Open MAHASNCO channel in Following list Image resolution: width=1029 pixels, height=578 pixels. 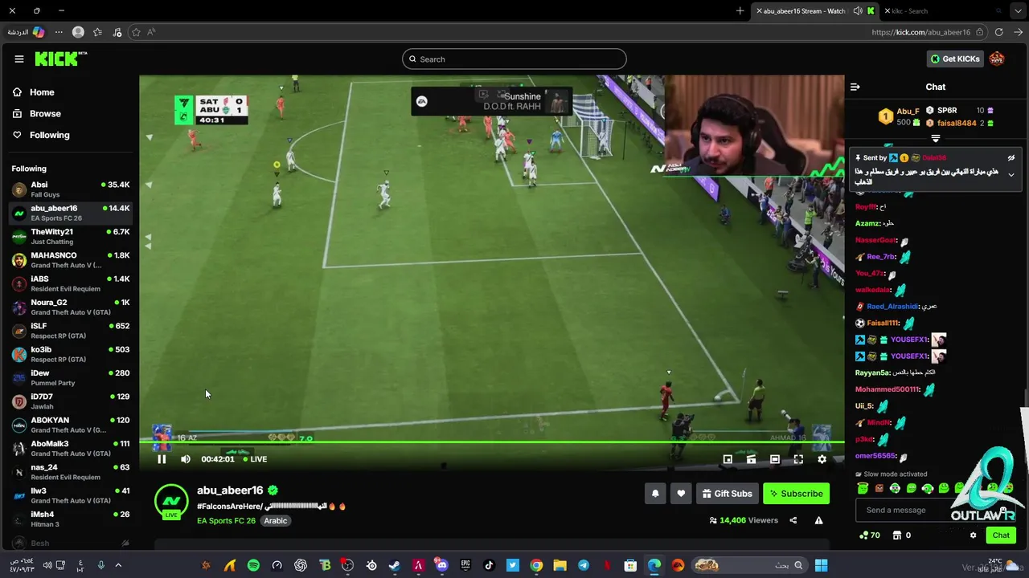71,260
